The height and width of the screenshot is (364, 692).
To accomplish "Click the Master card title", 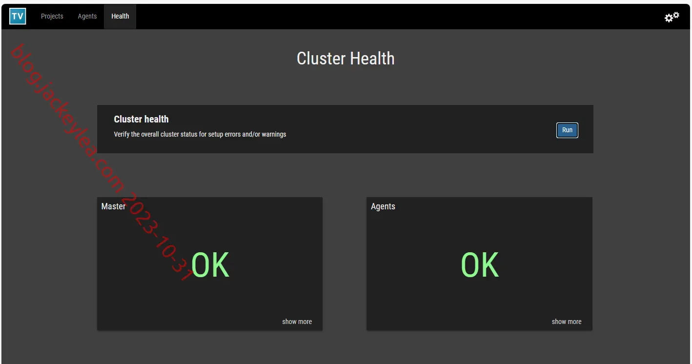I will (x=113, y=206).
